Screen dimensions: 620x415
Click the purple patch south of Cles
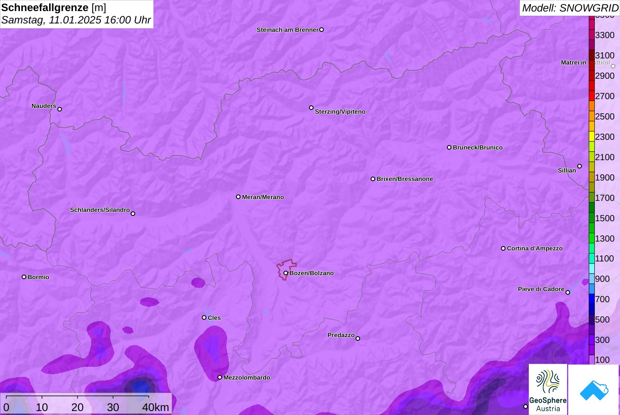click(212, 353)
